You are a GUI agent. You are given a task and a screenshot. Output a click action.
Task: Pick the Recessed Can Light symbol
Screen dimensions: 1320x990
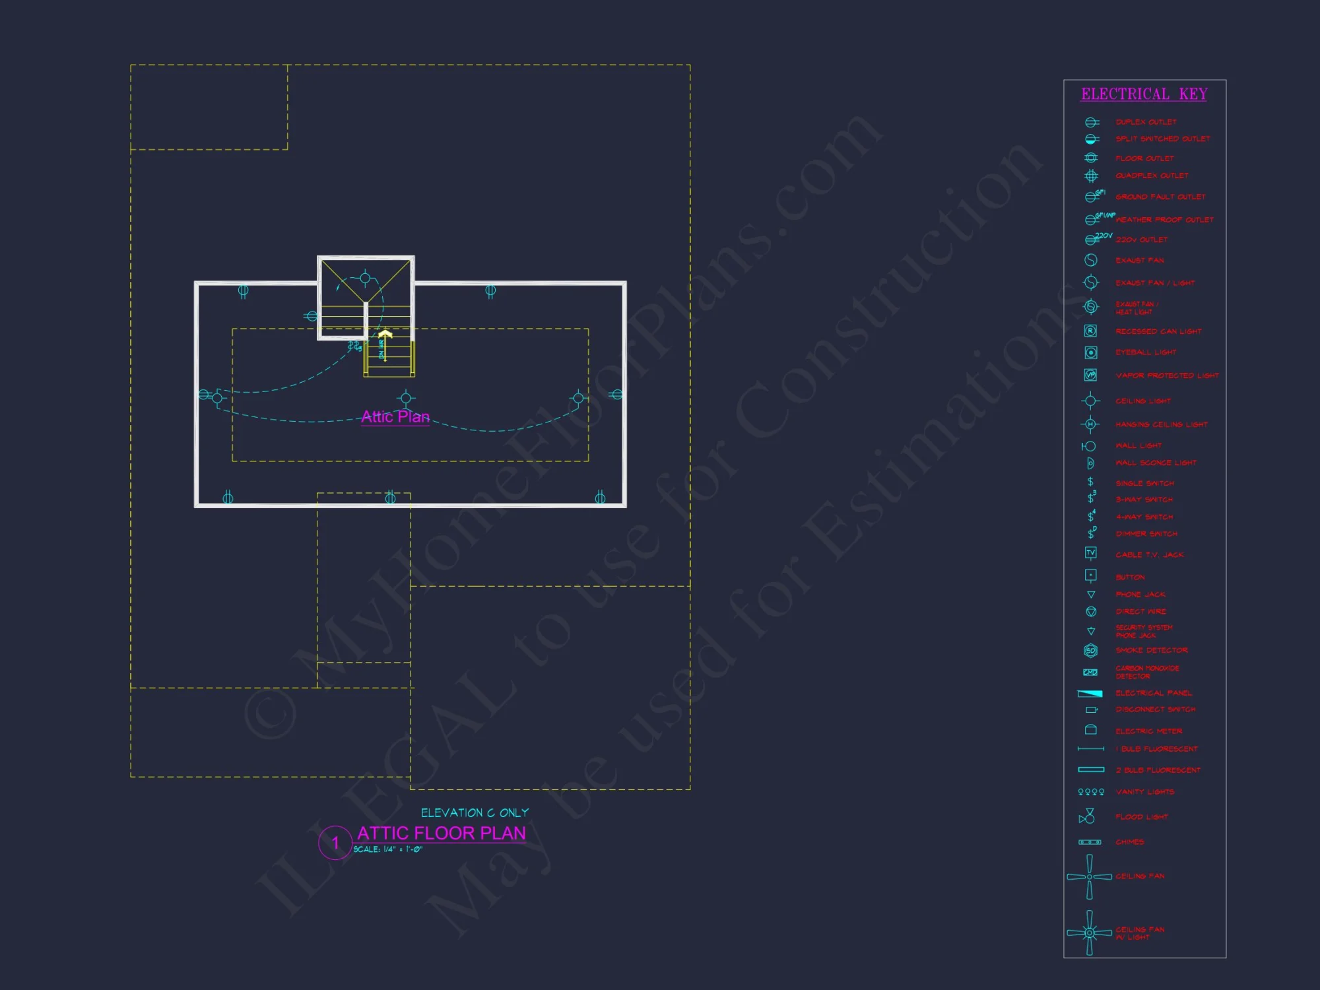(1090, 331)
